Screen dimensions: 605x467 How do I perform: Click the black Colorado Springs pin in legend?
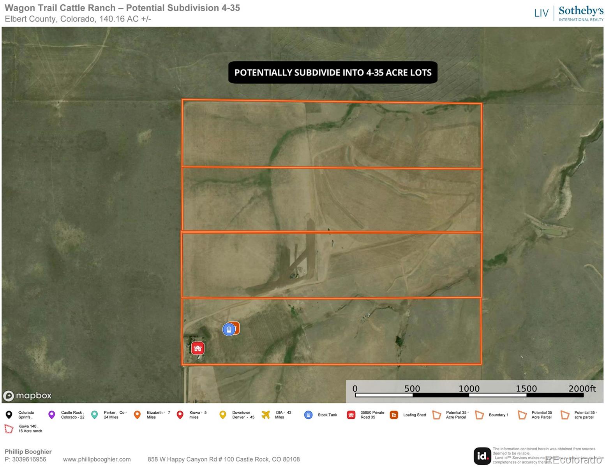[x=9, y=415]
